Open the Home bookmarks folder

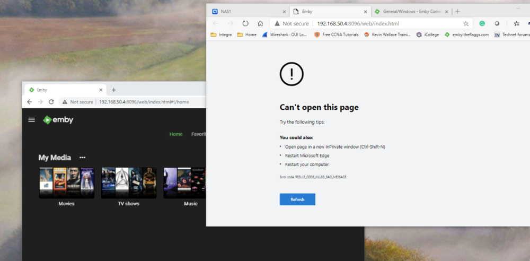247,34
